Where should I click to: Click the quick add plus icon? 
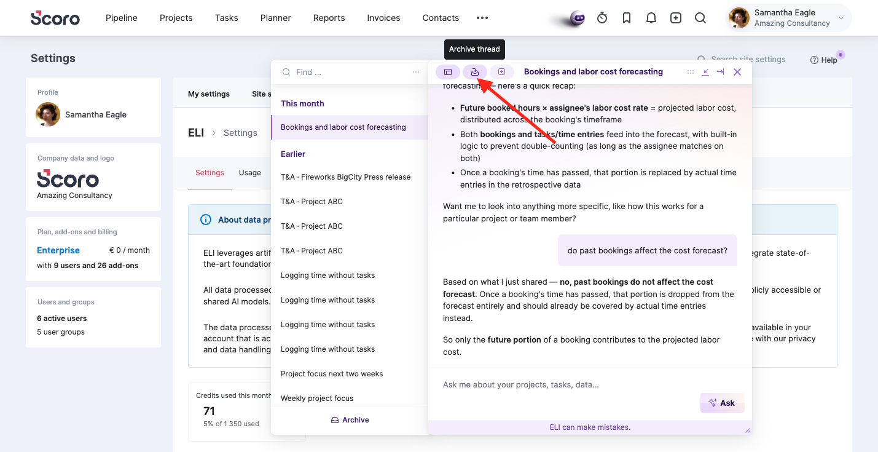pyautogui.click(x=676, y=18)
